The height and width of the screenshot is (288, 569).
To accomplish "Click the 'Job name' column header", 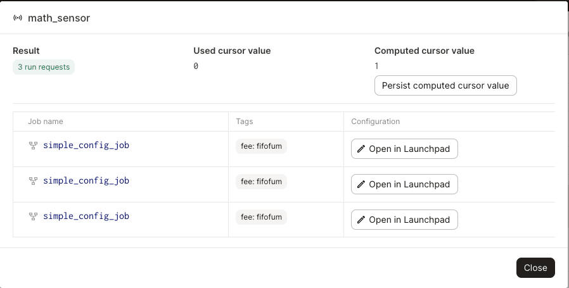I will coord(46,122).
